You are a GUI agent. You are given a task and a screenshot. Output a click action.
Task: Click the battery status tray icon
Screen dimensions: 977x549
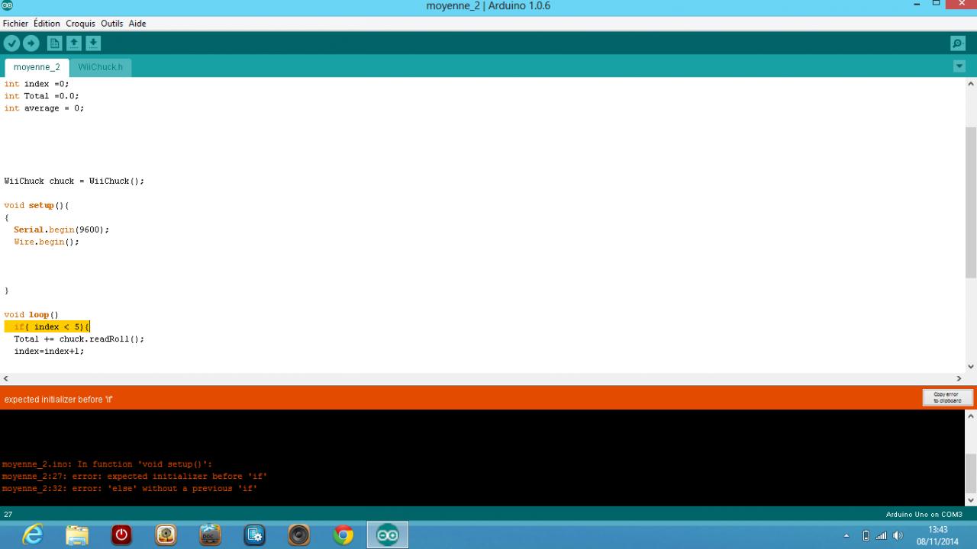[866, 535]
